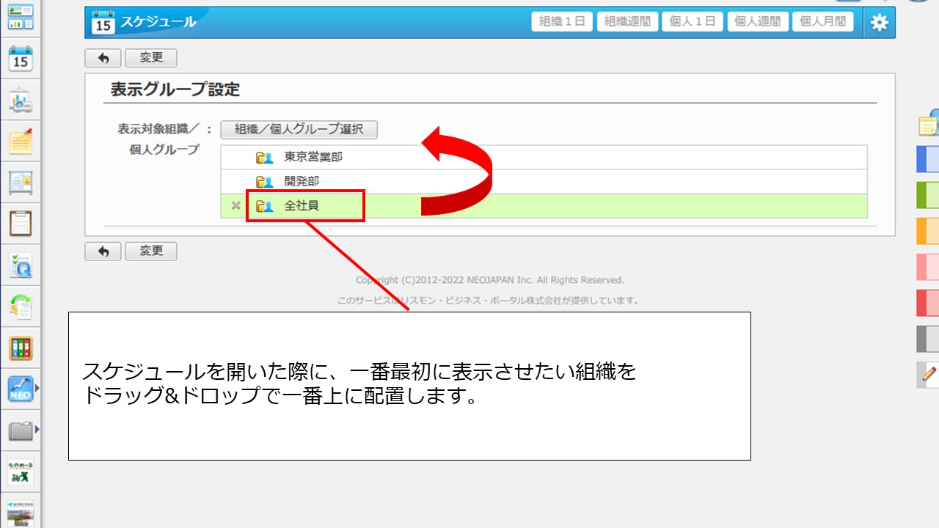Viewport: 939px width, 528px height.
Task: Pick the blue sticky color swatch
Action: point(928,158)
